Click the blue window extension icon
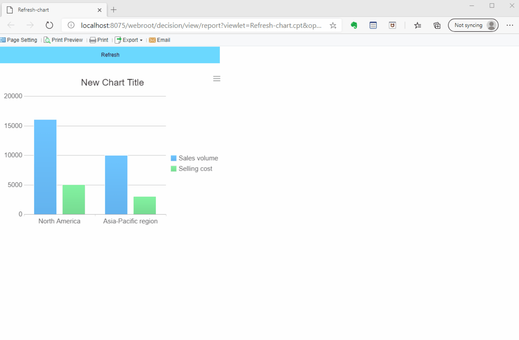This screenshot has width=519, height=340. (x=373, y=25)
